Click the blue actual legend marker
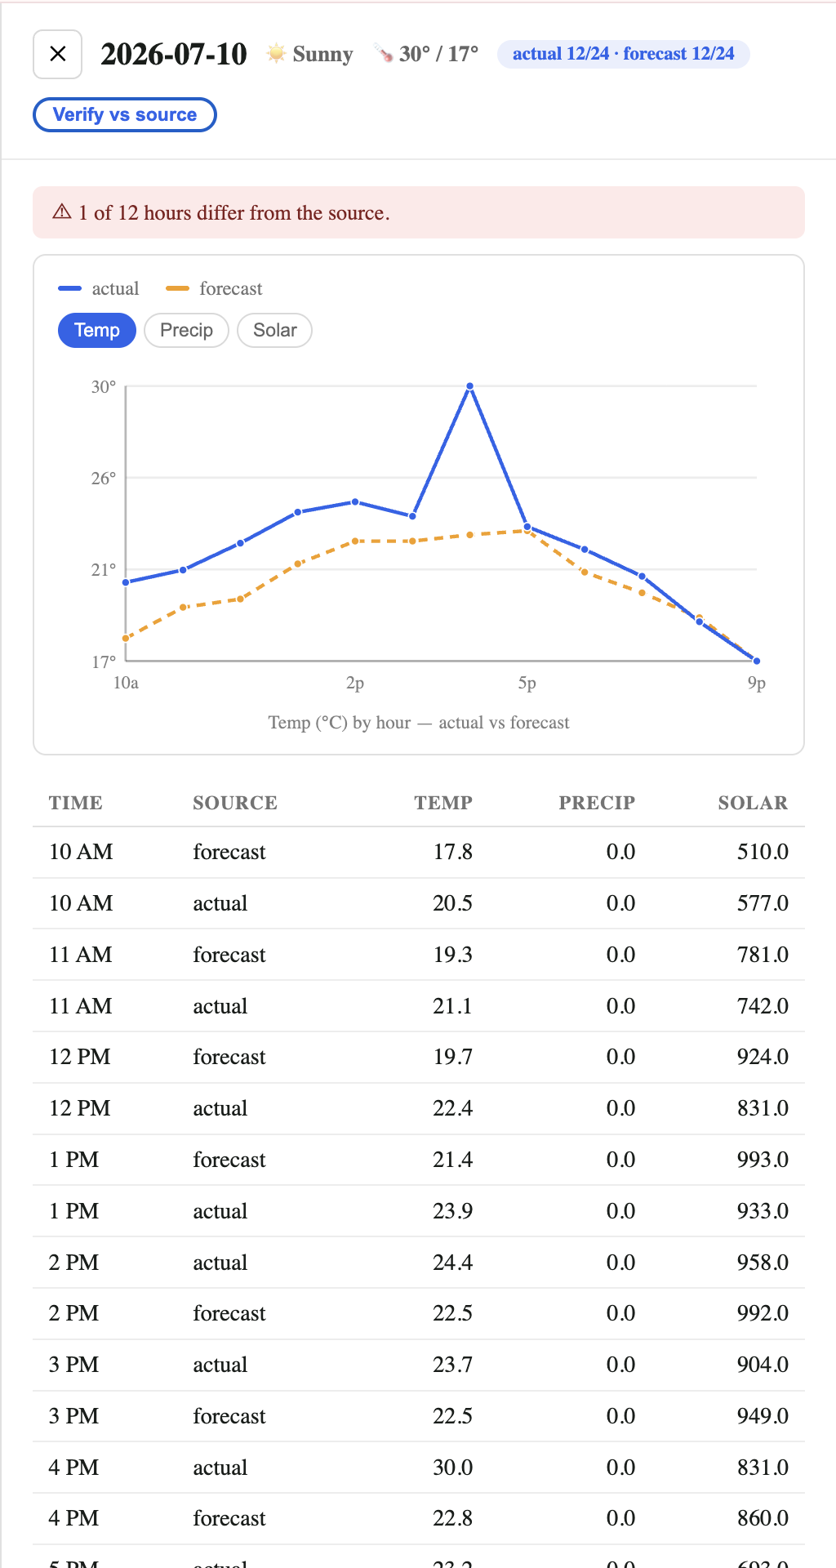836x1568 pixels. [x=70, y=288]
